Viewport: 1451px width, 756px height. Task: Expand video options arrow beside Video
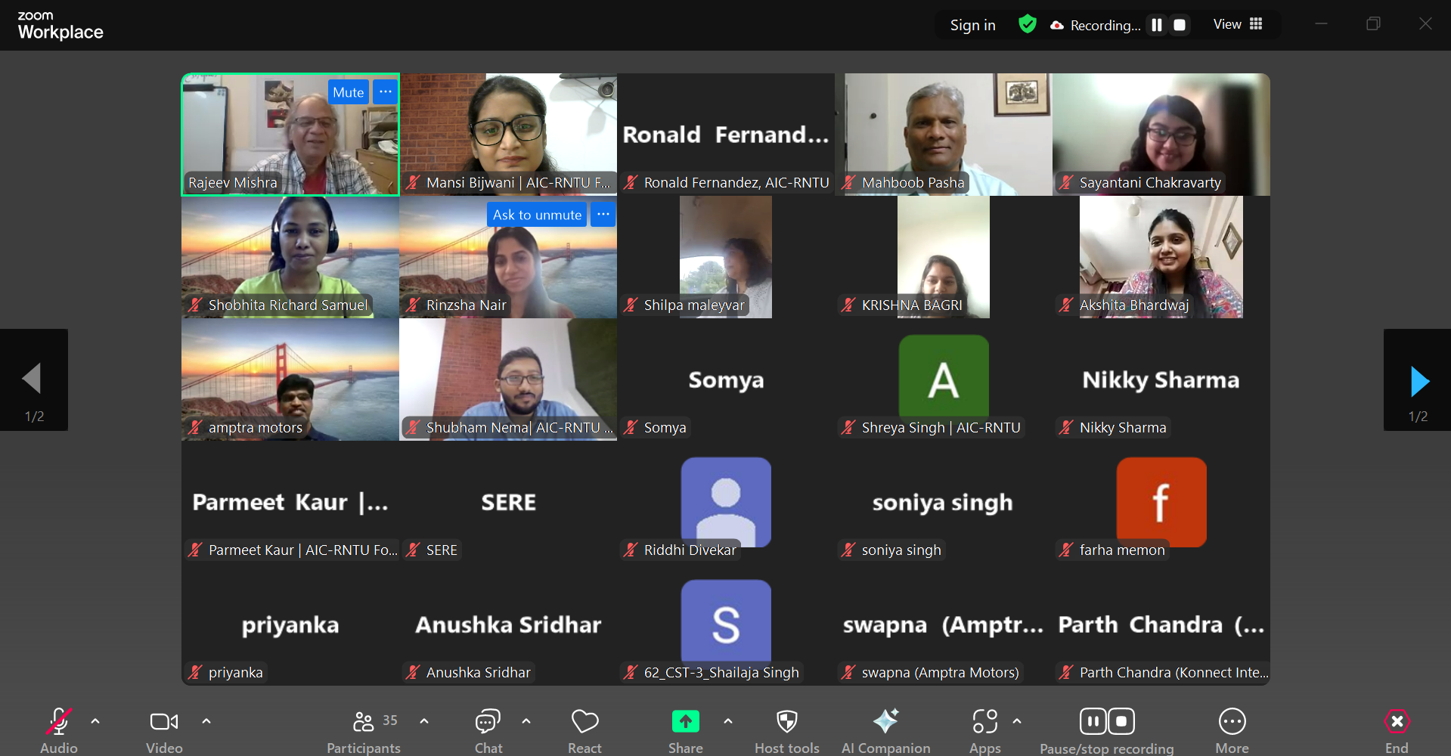[206, 721]
